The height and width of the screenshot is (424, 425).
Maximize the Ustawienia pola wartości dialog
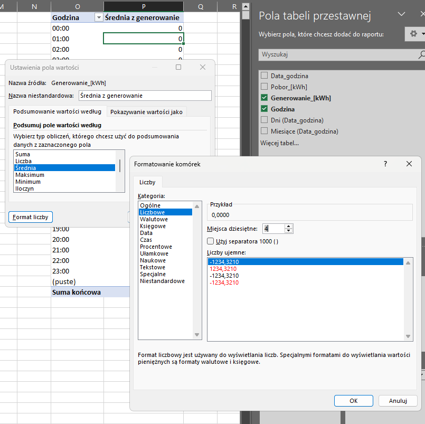click(178, 67)
